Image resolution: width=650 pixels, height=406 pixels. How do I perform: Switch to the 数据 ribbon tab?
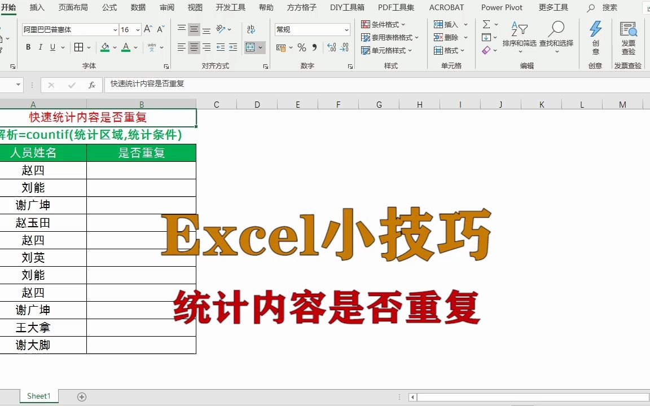tap(138, 7)
